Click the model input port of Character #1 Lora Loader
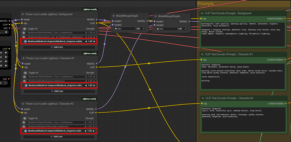This screenshot has width=291, height=142. (x=23, y=64)
